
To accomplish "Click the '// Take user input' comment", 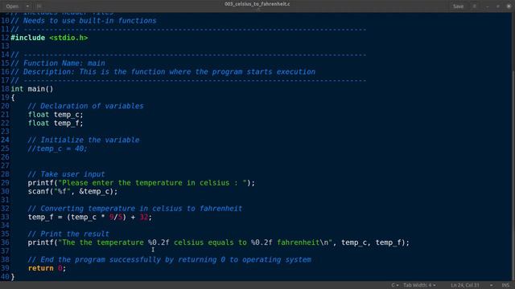I will (x=66, y=174).
